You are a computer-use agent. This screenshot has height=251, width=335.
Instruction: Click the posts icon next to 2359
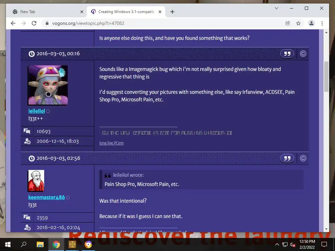pyautogui.click(x=27, y=217)
